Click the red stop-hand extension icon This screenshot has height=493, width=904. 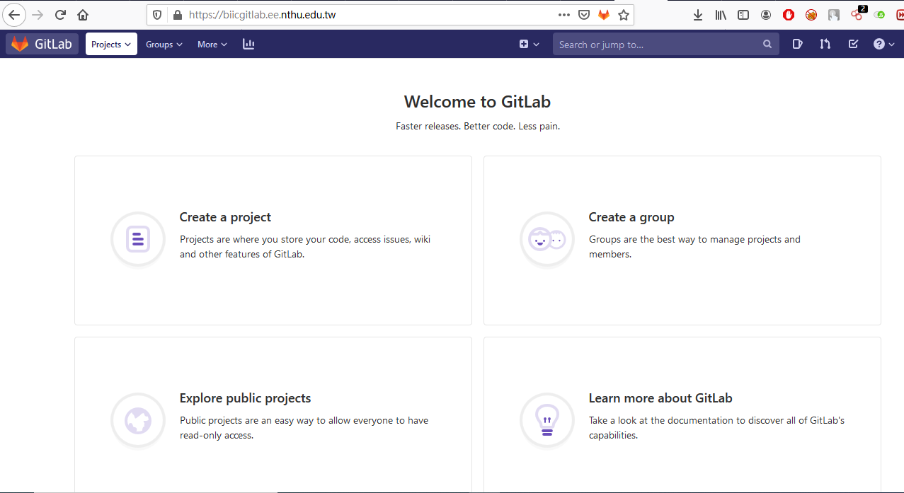pyautogui.click(x=789, y=14)
